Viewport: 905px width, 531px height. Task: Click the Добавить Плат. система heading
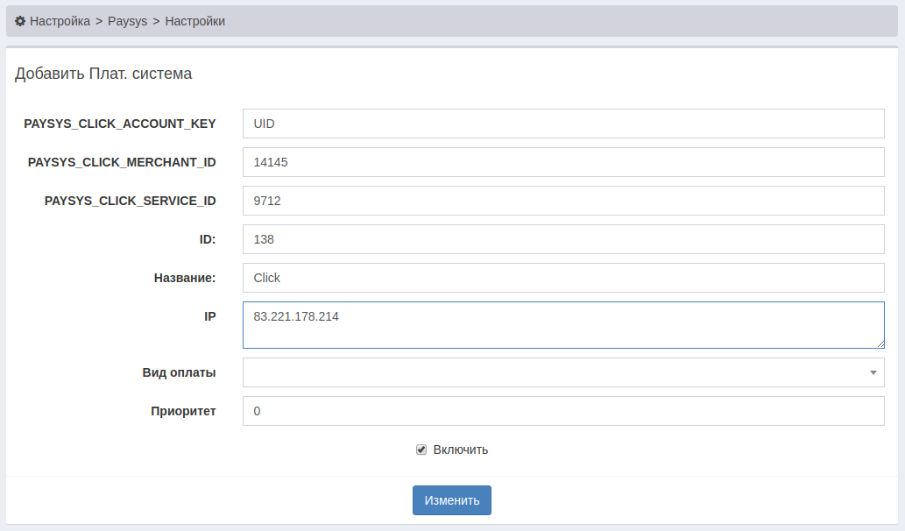103,74
